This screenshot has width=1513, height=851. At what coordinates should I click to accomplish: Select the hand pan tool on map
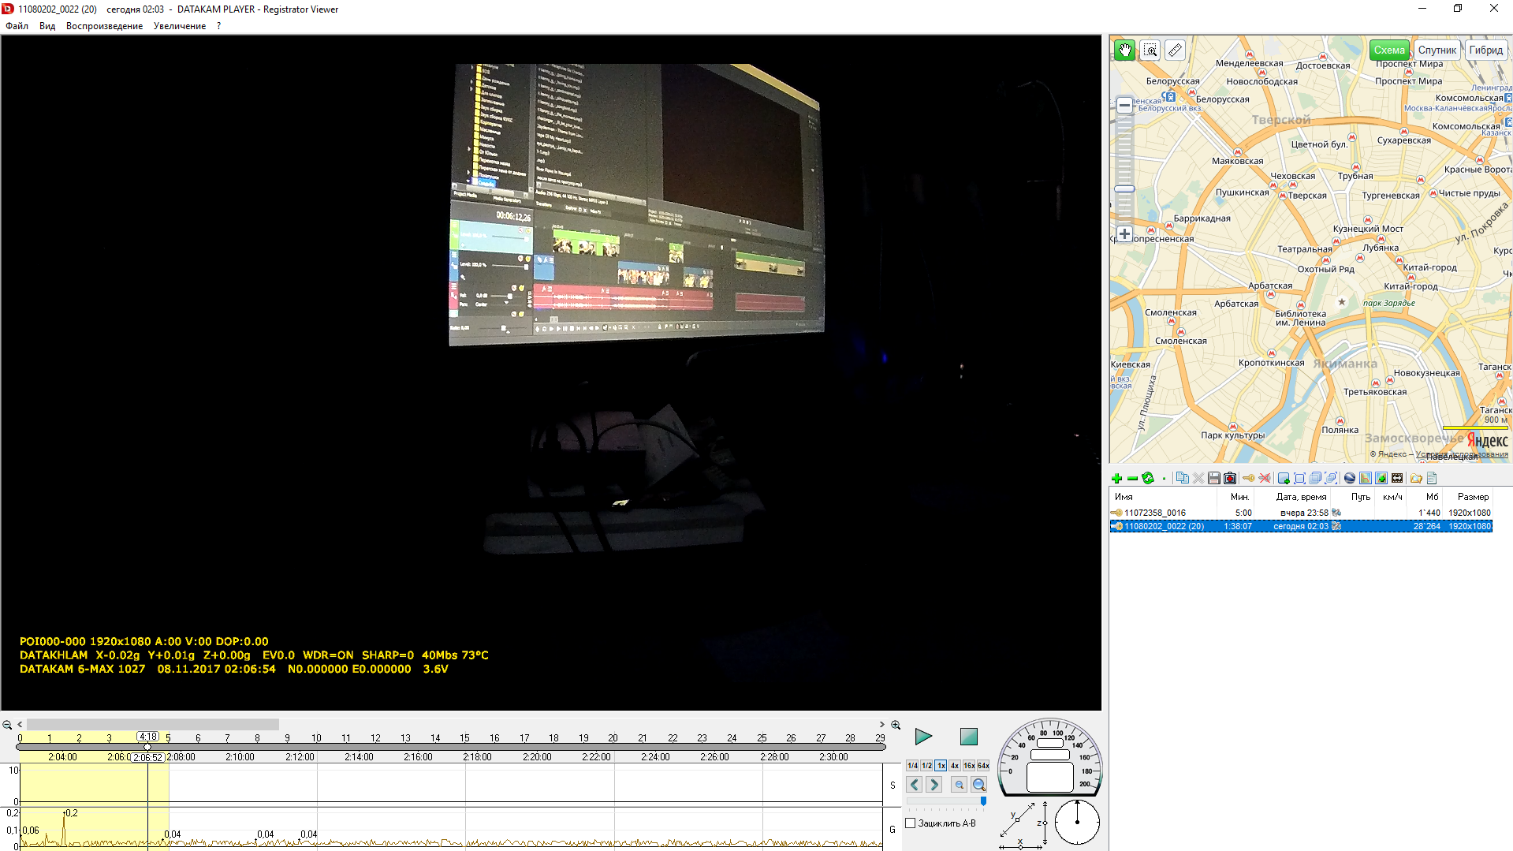tap(1124, 50)
